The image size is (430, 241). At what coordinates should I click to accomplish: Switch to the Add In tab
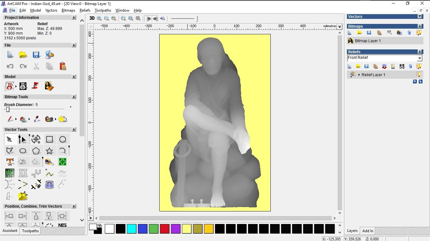[367, 231]
